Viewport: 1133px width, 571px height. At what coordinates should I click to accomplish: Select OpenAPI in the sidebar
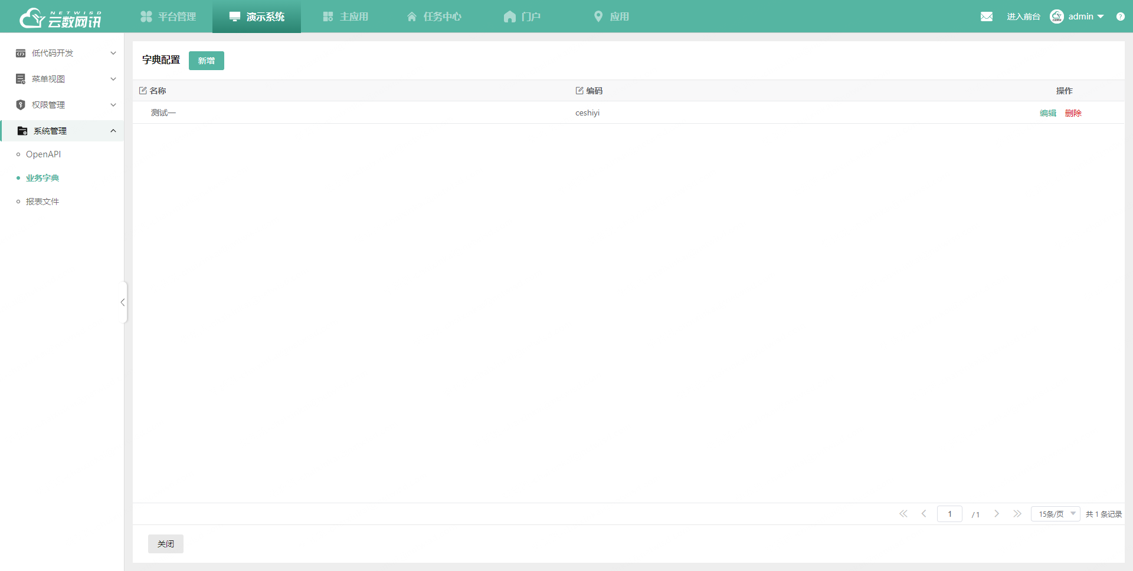[x=43, y=154]
